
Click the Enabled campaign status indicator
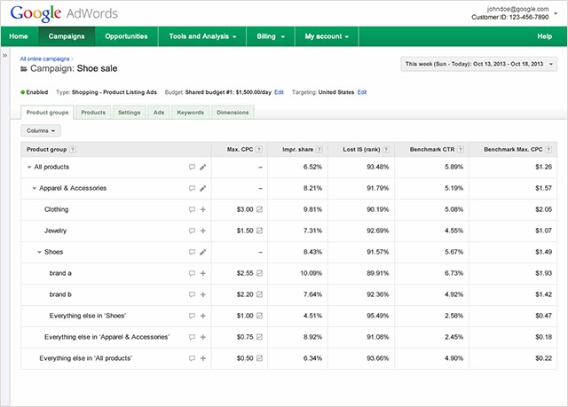(35, 92)
